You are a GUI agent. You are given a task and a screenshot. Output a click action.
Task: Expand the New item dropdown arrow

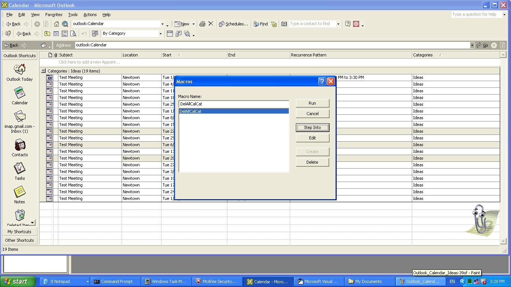coord(193,24)
